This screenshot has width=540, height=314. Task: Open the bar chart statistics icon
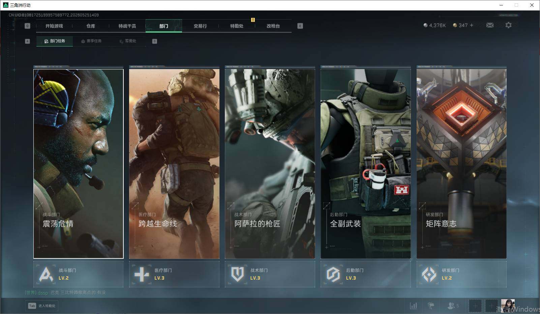pyautogui.click(x=413, y=306)
